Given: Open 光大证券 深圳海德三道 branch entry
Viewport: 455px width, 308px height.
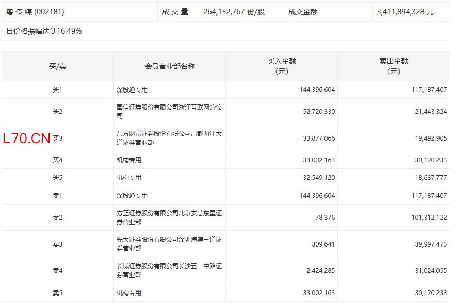Looking at the screenshot, I should pos(169,244).
